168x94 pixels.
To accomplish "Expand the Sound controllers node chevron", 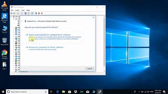I will [x=14, y=67].
